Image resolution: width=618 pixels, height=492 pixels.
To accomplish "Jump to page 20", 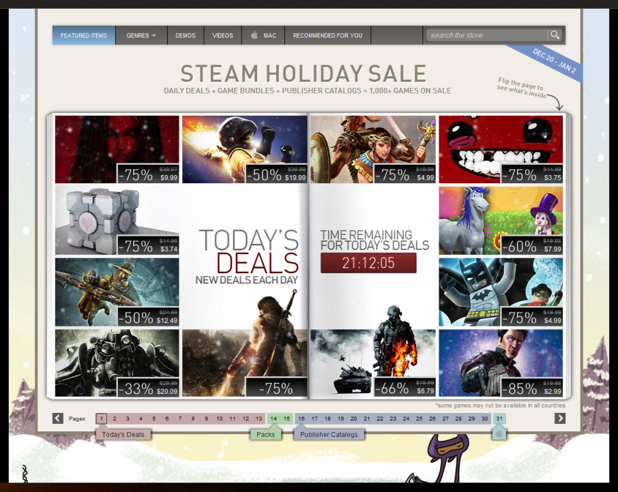I will tap(353, 418).
